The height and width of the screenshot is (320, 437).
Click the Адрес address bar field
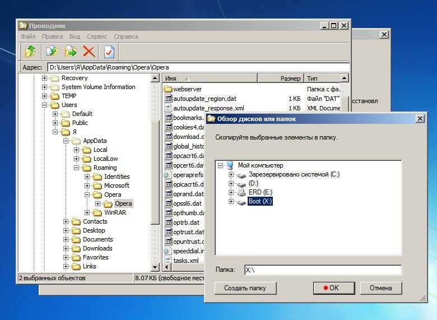coord(198,67)
